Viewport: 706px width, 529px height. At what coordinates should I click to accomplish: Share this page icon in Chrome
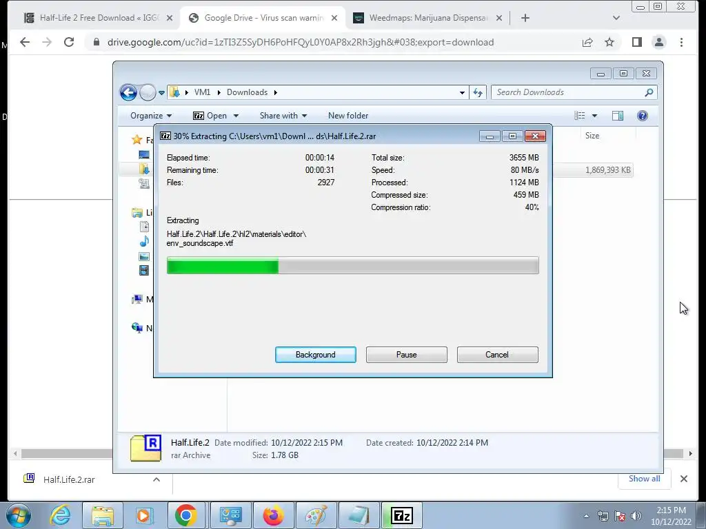coord(587,42)
